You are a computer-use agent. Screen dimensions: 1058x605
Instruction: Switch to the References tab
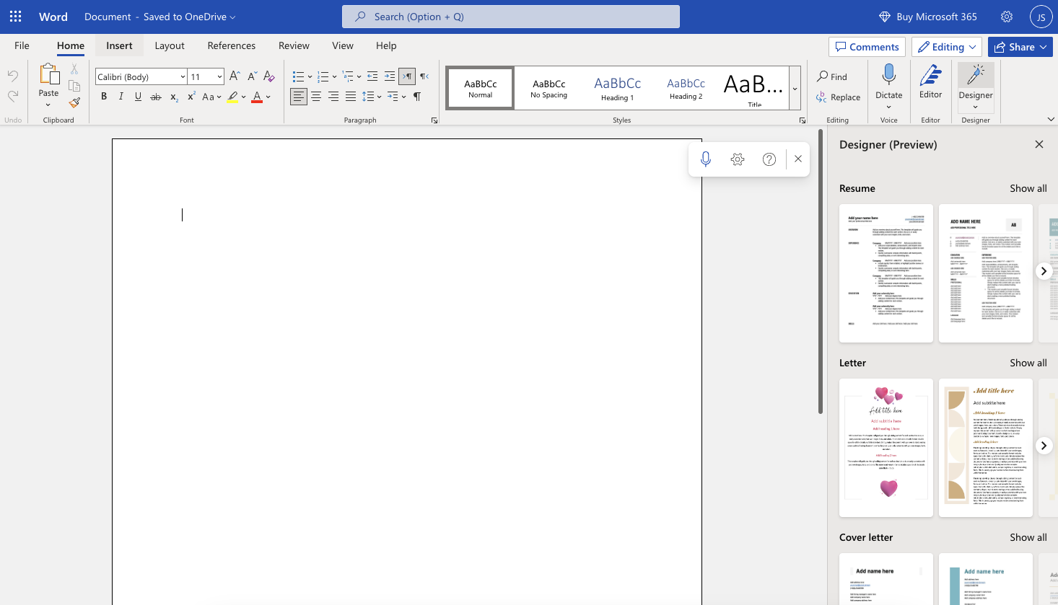tap(232, 45)
